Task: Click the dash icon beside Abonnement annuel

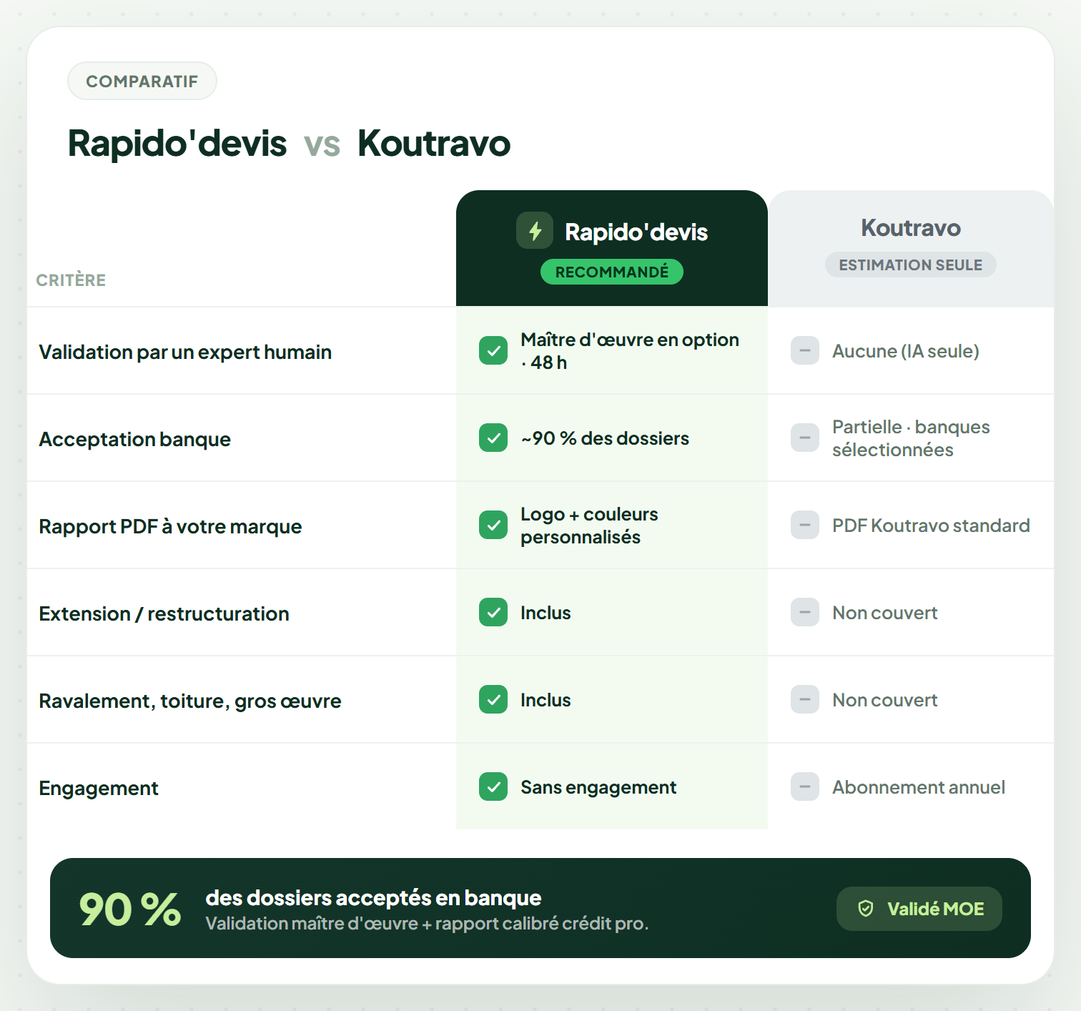Action: (x=805, y=786)
